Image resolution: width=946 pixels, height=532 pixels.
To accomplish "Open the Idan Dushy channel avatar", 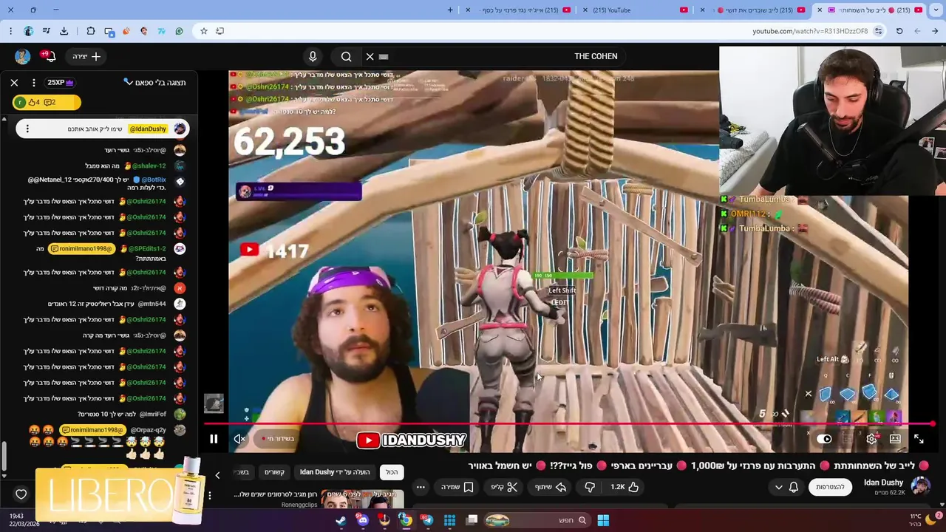I will pos(920,486).
